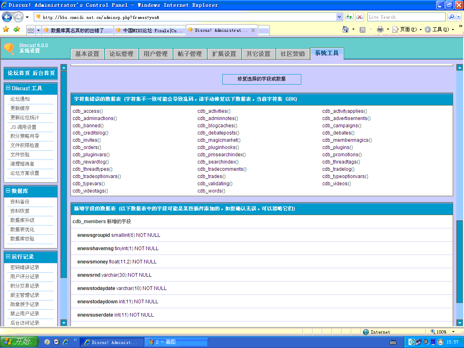Open the address bar URL dropdown
Screen dimensions: 464x348
(339, 17)
